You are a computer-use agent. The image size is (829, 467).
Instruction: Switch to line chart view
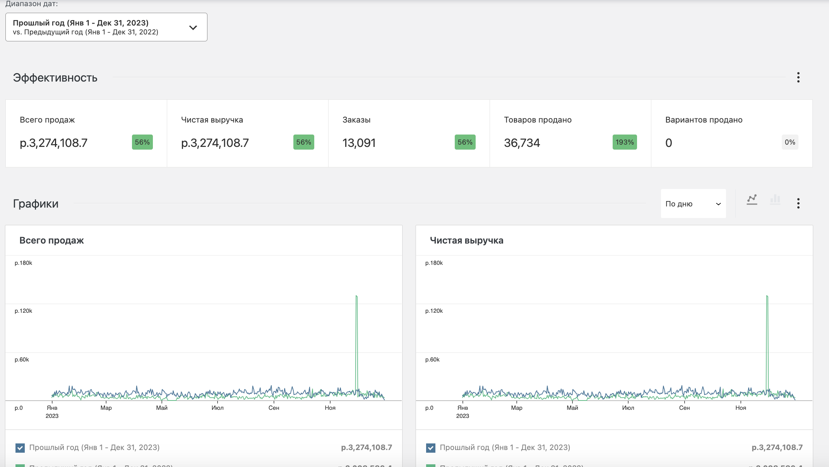click(x=752, y=199)
